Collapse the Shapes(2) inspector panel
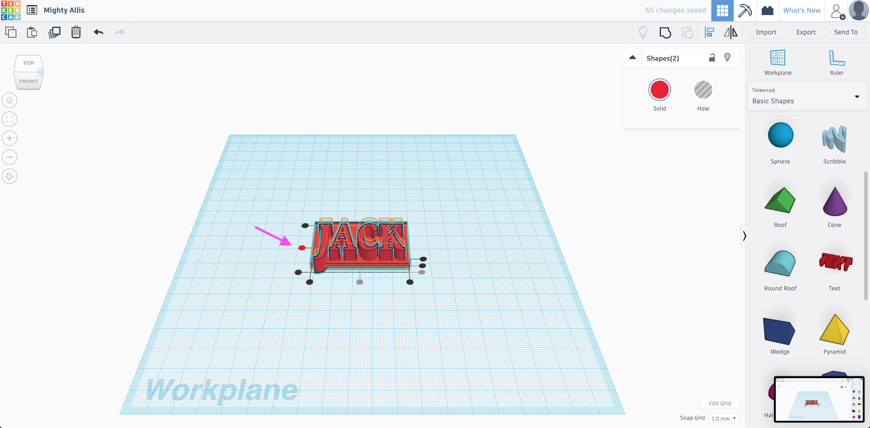This screenshot has width=870, height=428. [633, 58]
